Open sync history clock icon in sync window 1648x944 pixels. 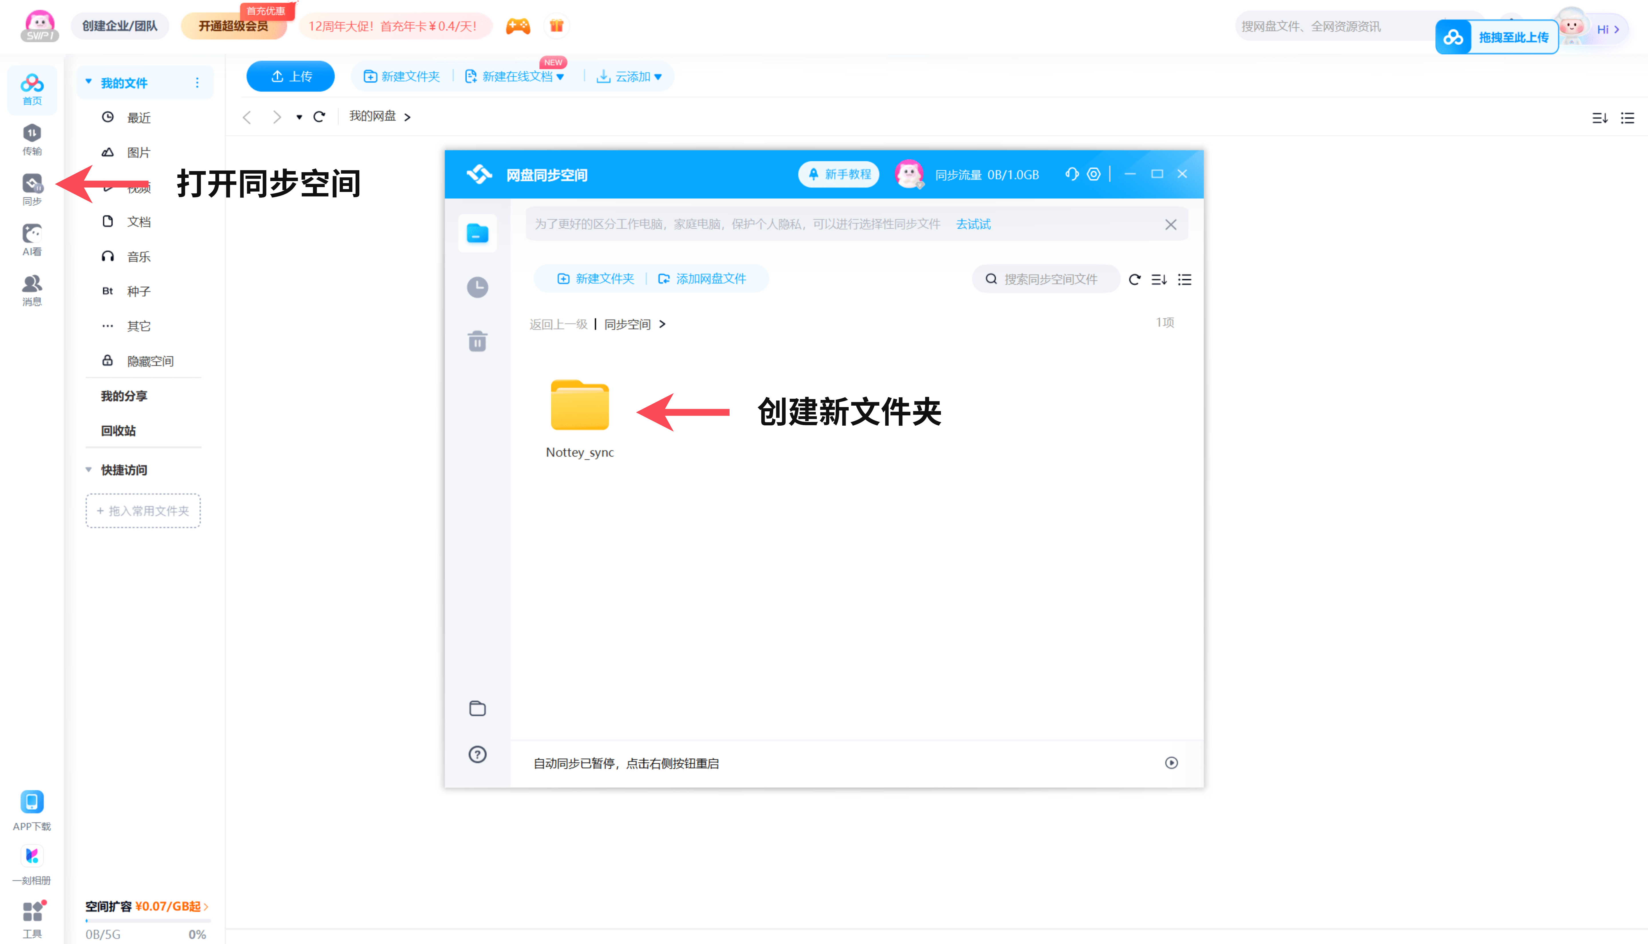(x=478, y=287)
